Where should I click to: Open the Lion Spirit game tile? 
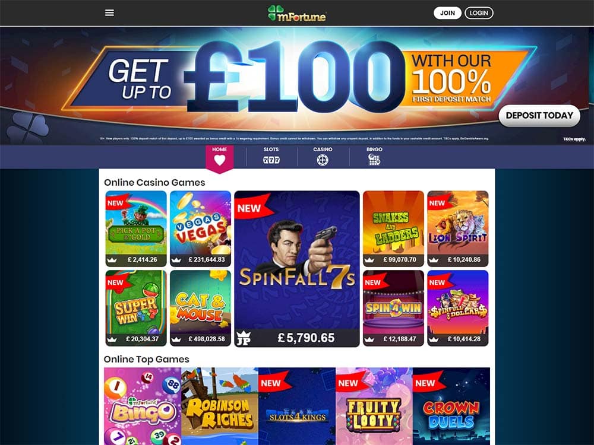[x=457, y=228]
